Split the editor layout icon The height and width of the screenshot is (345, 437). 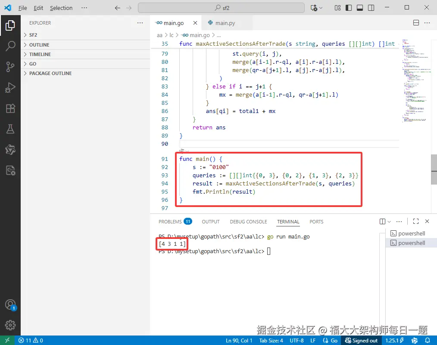tap(416, 23)
